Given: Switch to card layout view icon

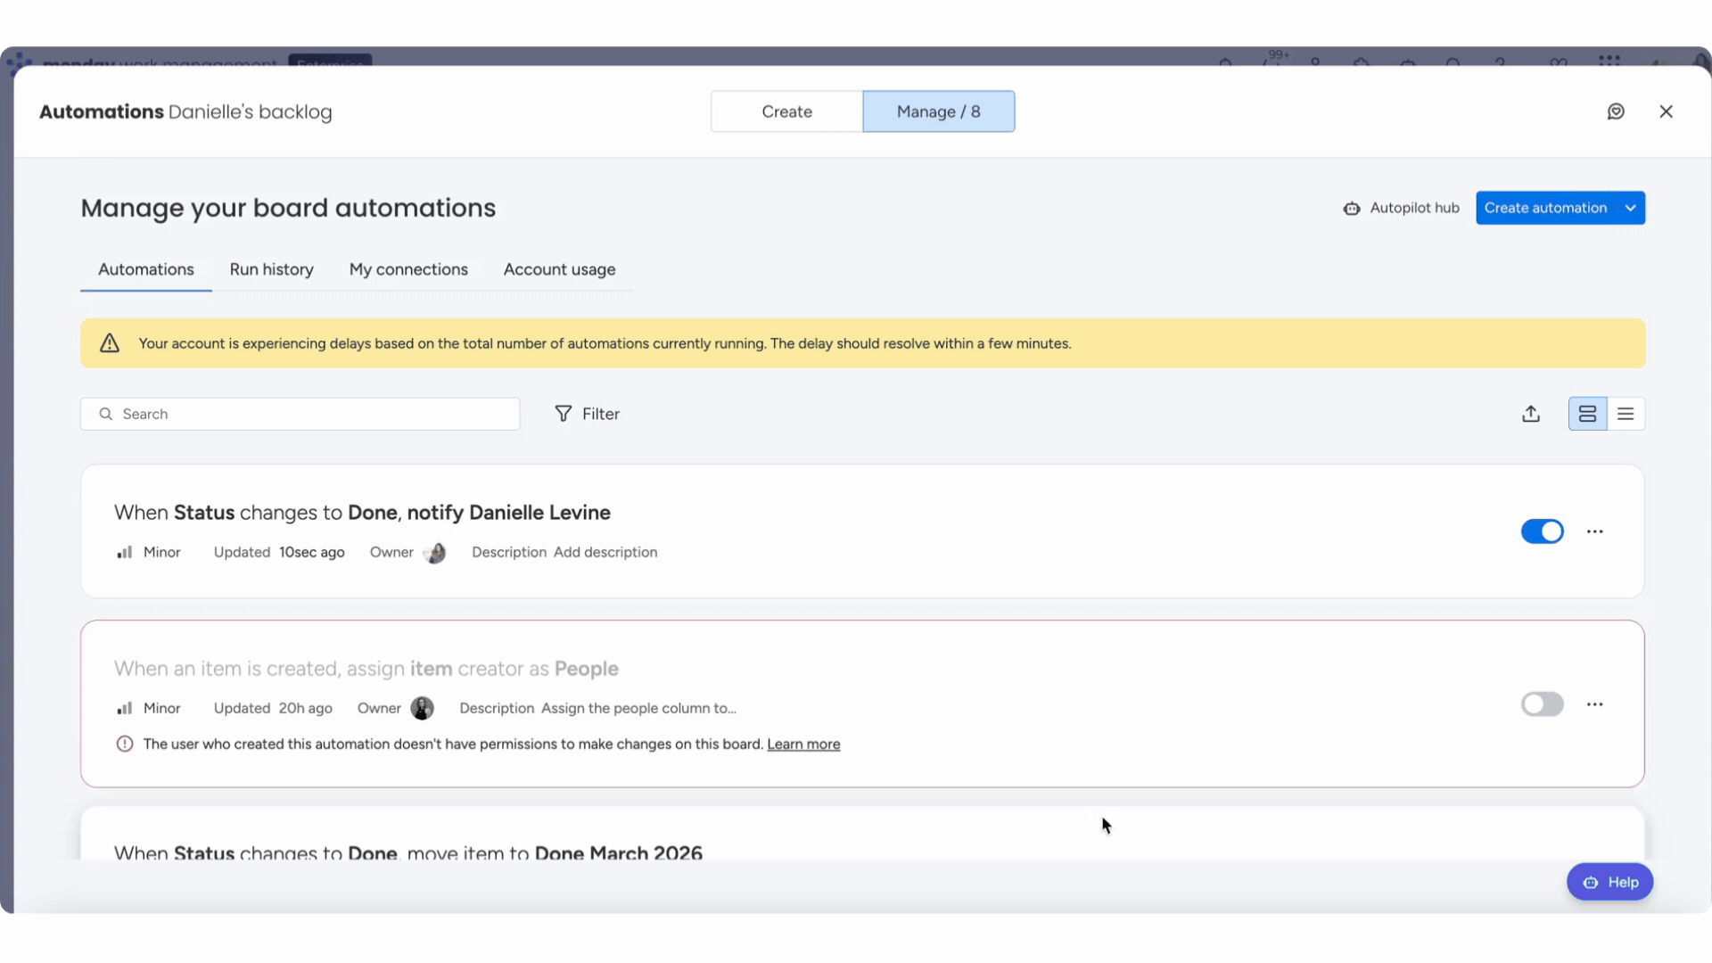Looking at the screenshot, I should 1587,414.
